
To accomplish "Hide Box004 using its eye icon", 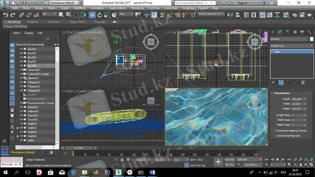I will pos(22,49).
